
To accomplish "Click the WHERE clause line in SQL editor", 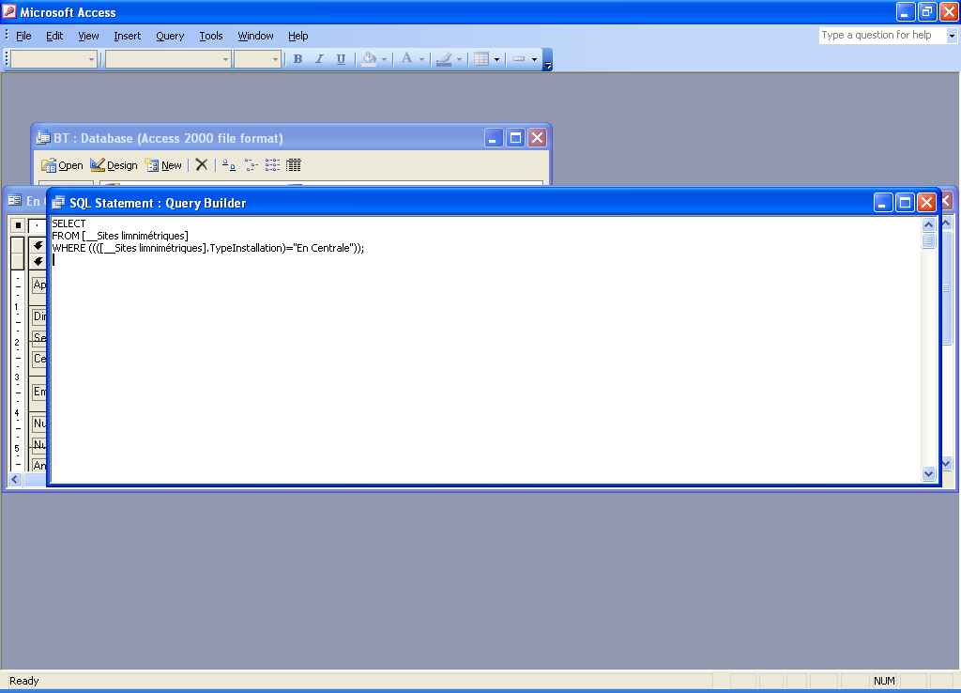I will 207,249.
